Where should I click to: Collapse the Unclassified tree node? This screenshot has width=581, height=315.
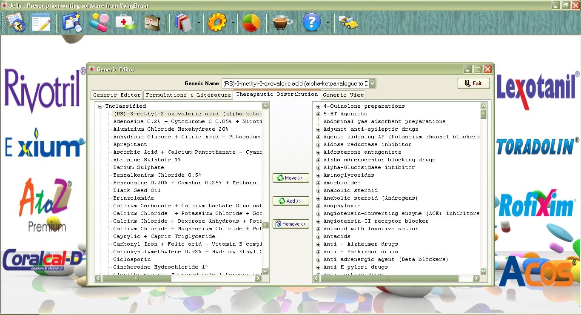click(x=100, y=106)
